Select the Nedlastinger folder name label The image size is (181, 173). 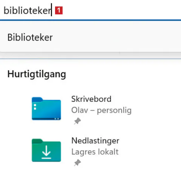click(x=95, y=141)
